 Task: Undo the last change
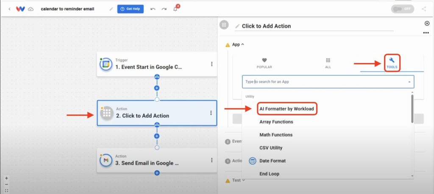click(153, 9)
